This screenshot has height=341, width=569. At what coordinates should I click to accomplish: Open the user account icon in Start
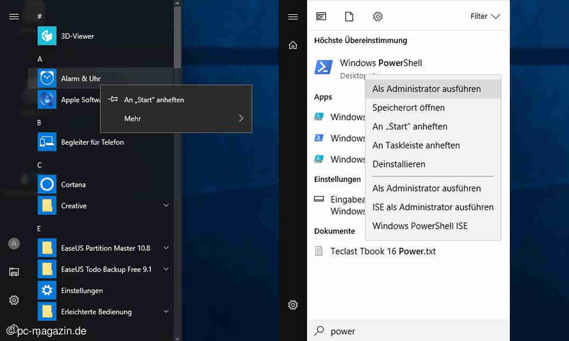click(14, 243)
